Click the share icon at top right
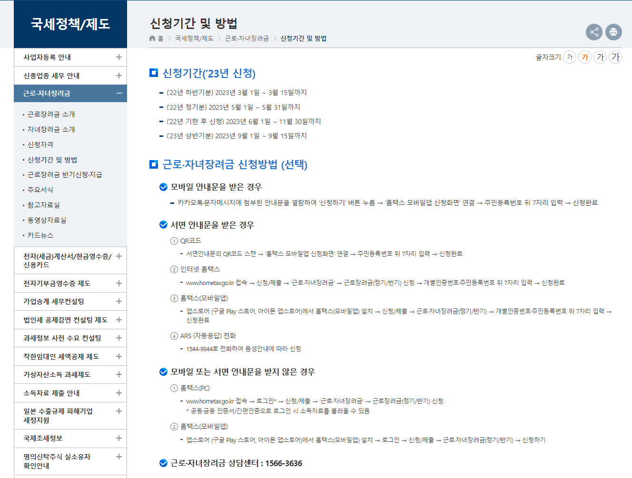The width and height of the screenshot is (632, 478). click(594, 32)
